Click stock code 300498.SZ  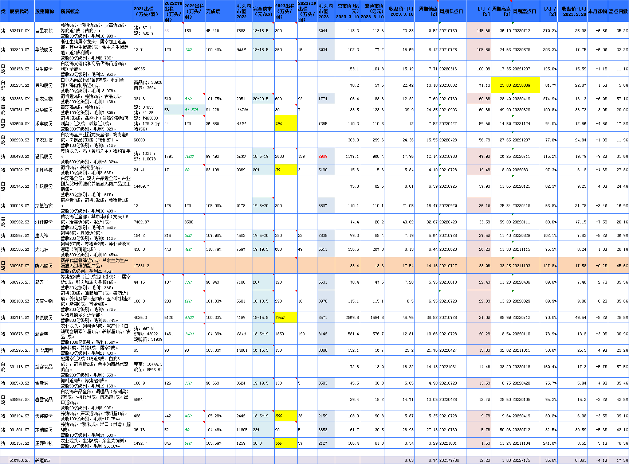coord(20,156)
